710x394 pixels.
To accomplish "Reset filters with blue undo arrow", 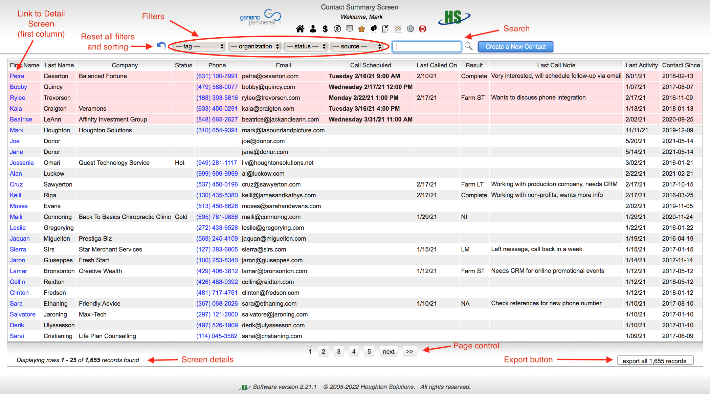I will (x=161, y=46).
